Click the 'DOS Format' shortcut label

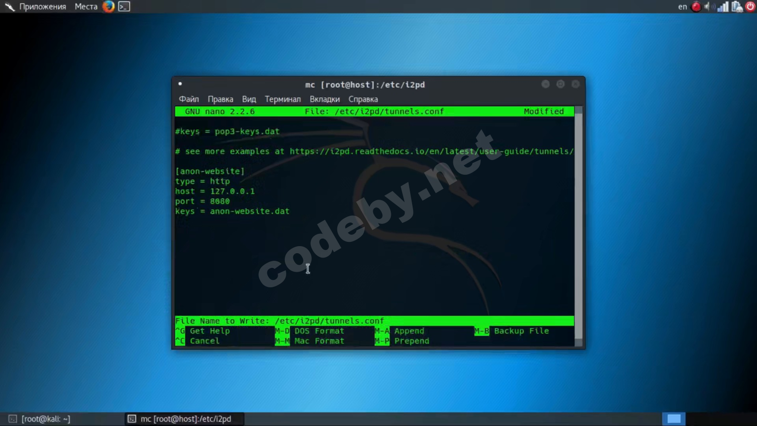[319, 331]
